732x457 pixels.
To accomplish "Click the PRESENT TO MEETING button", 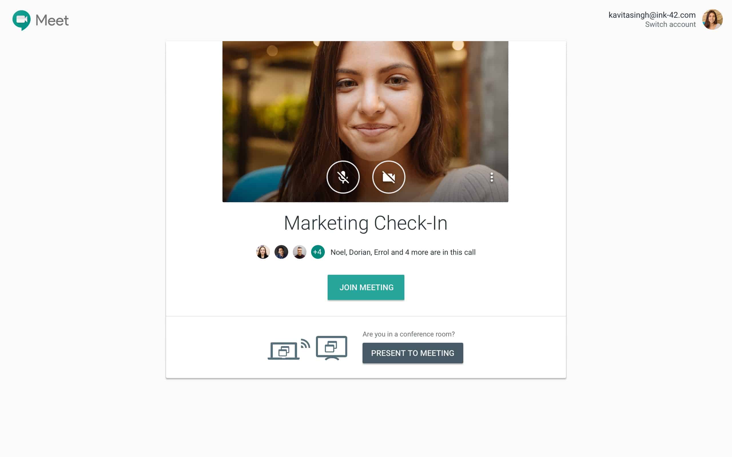I will pos(413,353).
